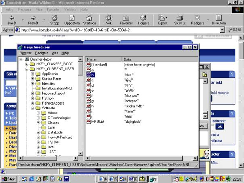
Task: Click the Internet Explorer quick launch icon
Action: click(31, 179)
